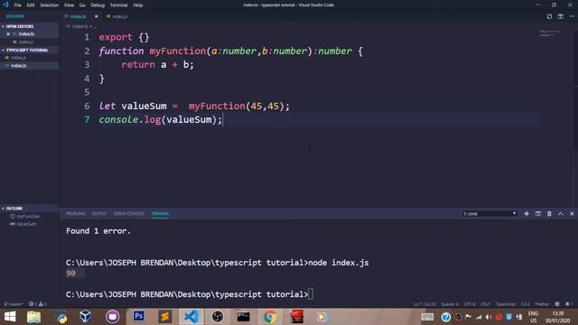Create a new terminal with the plus icon

click(527, 214)
